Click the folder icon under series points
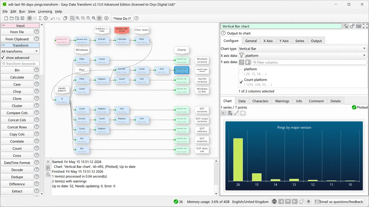The image size is (369, 207). 243,113
